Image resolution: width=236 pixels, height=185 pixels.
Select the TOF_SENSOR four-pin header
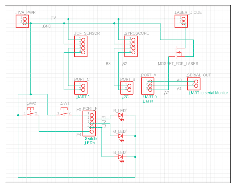click(x=81, y=46)
